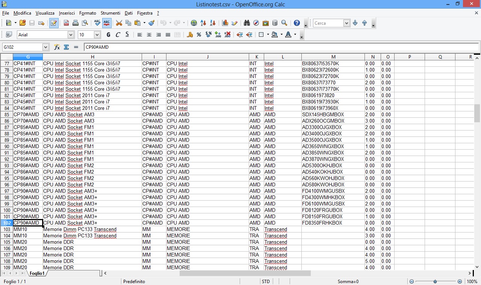Open the Formato menu
This screenshot has width=481, height=285.
88,13
